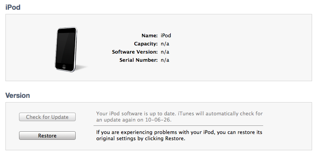Click the iPod name value text
The height and width of the screenshot is (160, 321).
pos(166,35)
